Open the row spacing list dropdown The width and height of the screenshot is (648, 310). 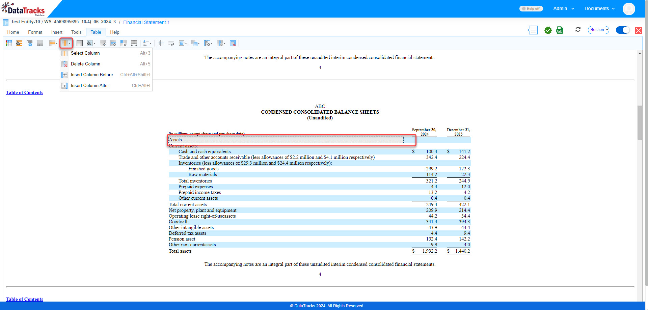(x=147, y=43)
